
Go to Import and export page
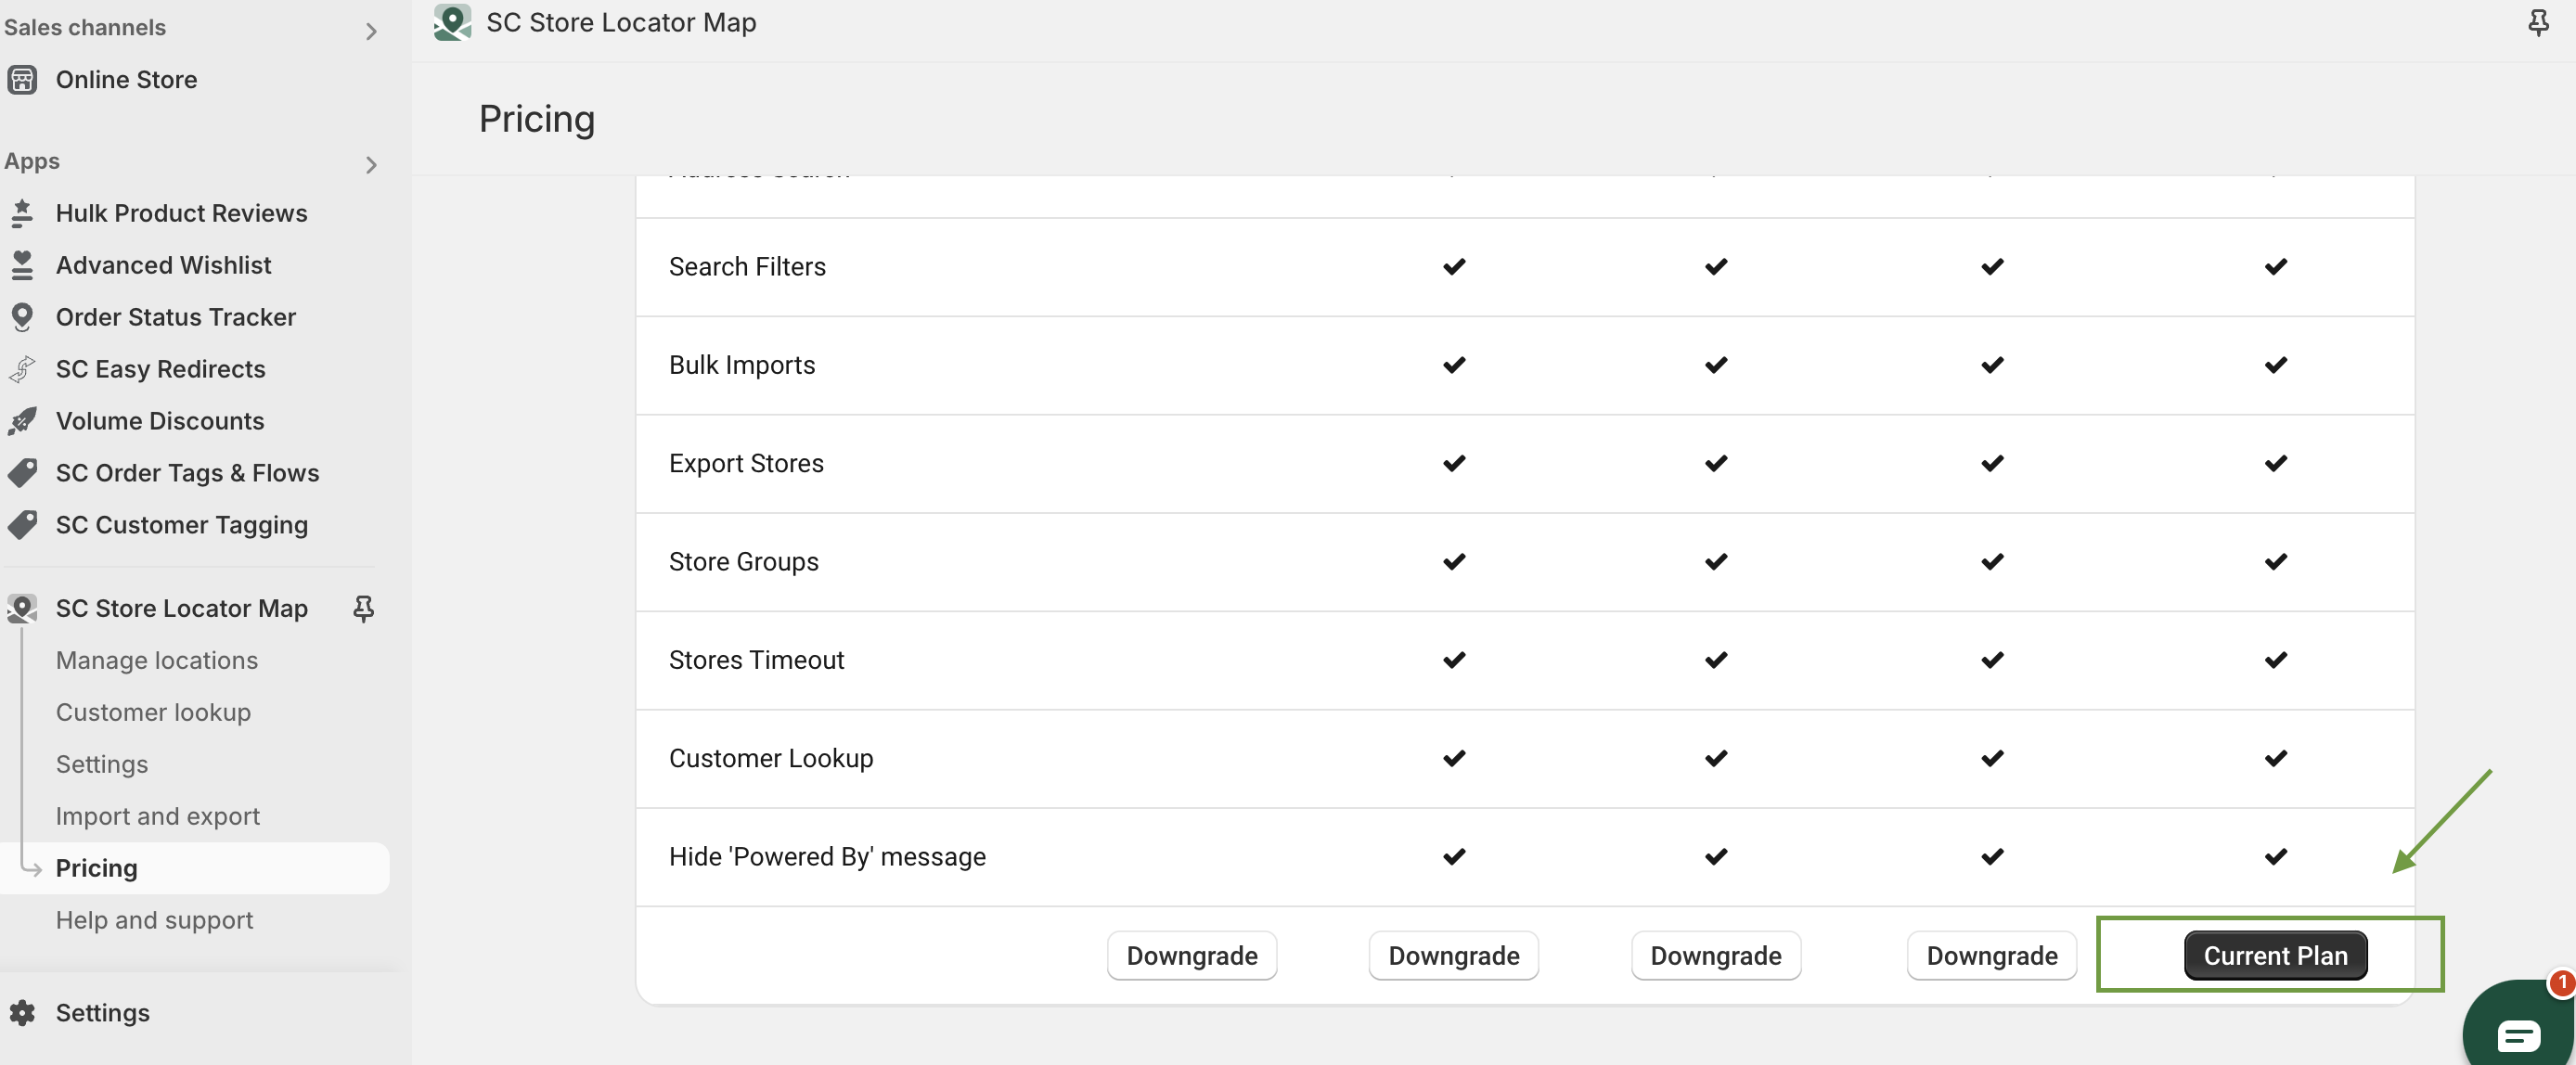158,816
